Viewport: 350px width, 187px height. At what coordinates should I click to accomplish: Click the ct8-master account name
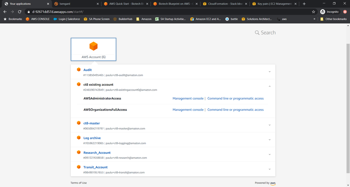[x=91, y=123]
